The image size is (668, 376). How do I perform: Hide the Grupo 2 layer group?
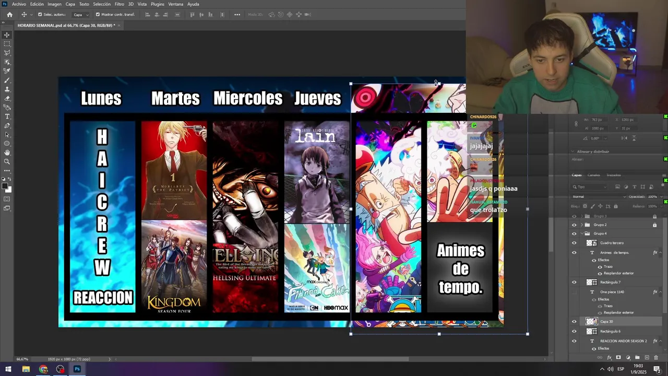pyautogui.click(x=574, y=225)
